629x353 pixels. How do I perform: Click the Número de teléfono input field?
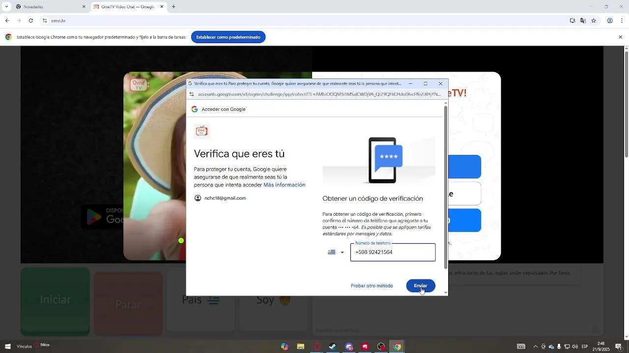393,252
